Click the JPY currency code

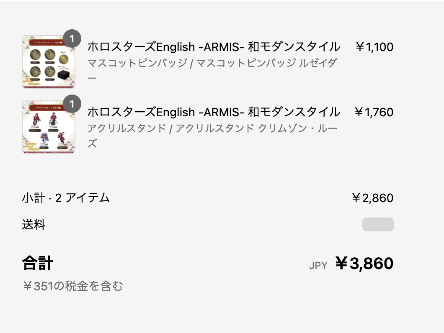coord(318,265)
